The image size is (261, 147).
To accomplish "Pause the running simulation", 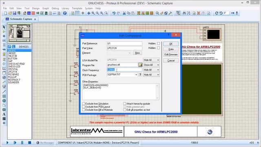I will [x=22, y=143].
